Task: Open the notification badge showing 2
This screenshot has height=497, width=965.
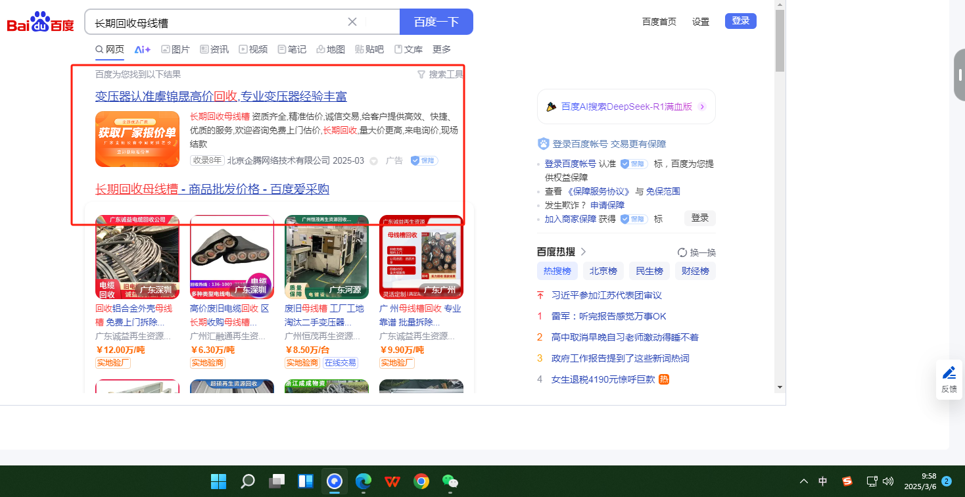Action: point(947,481)
